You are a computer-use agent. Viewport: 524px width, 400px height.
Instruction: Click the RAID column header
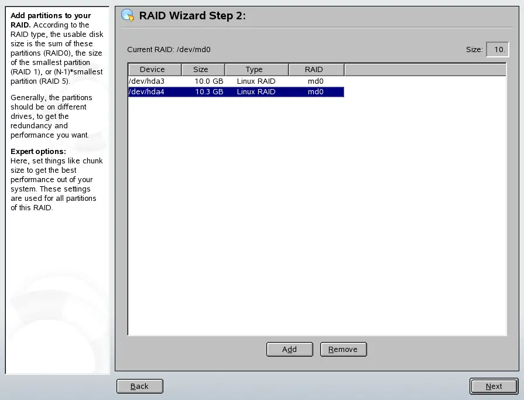[x=316, y=69]
